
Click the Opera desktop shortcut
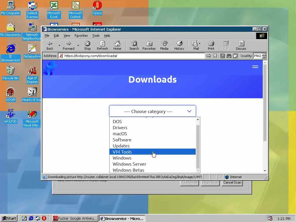(97, 8)
